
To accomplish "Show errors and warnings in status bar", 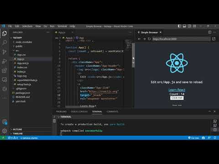I will tap(13, 138).
